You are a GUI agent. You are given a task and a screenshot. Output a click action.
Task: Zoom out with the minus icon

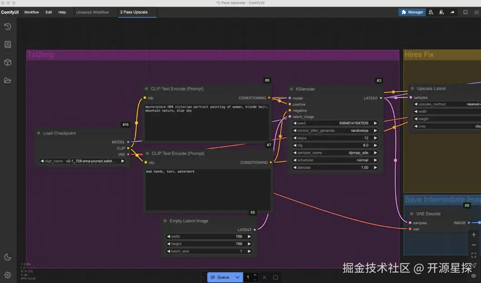tap(474, 245)
